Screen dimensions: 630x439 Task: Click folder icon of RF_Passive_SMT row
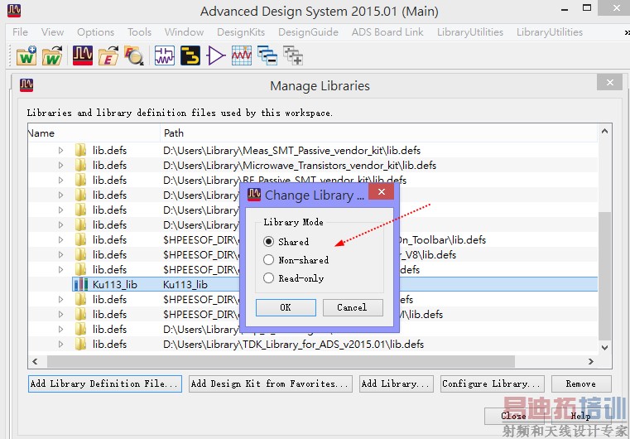pos(81,180)
